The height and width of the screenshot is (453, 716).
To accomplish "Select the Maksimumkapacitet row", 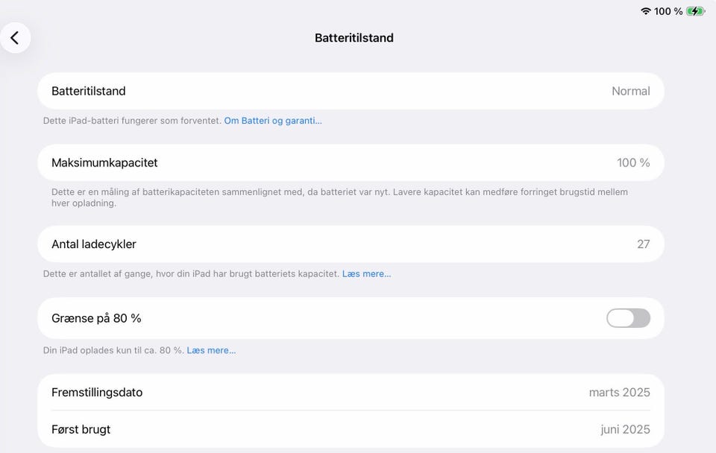I will click(351, 162).
